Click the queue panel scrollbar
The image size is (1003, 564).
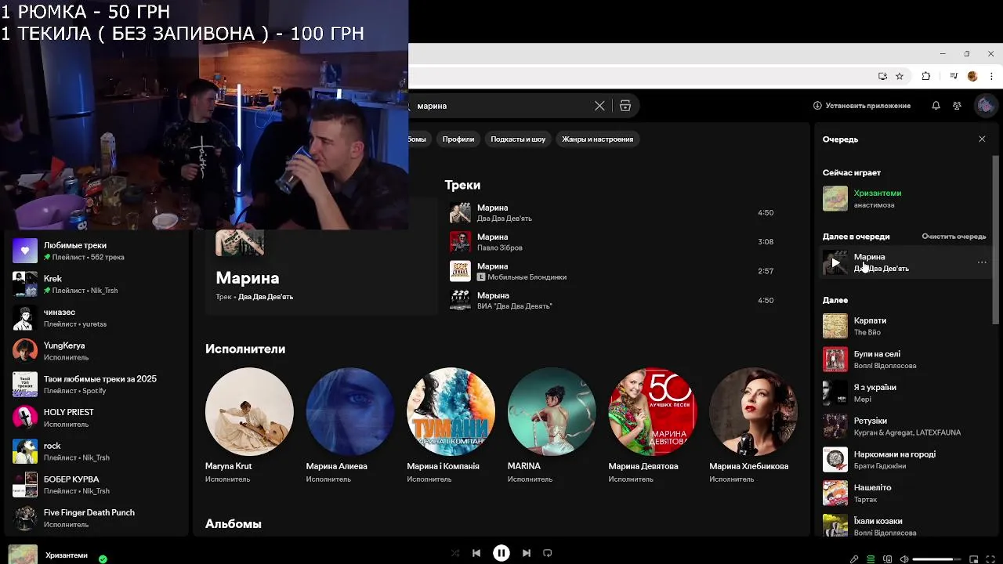(x=996, y=239)
